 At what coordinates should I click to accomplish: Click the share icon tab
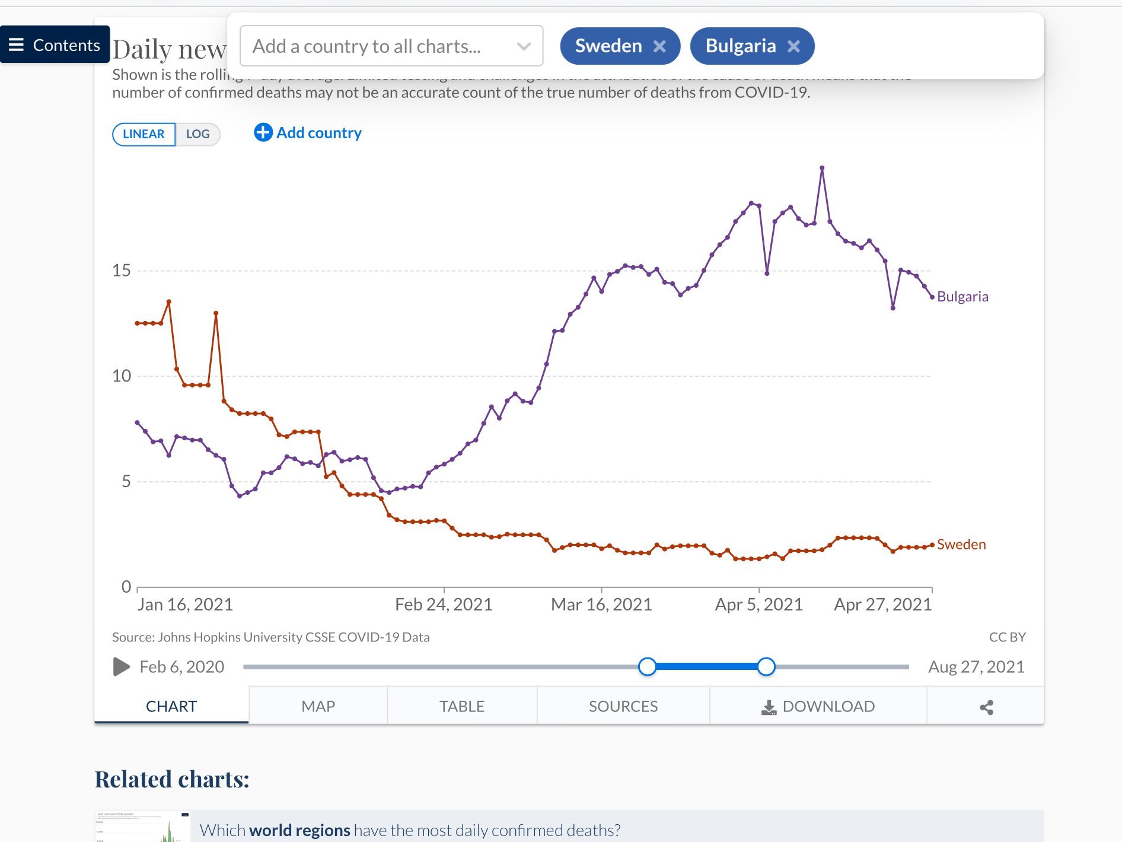[986, 707]
